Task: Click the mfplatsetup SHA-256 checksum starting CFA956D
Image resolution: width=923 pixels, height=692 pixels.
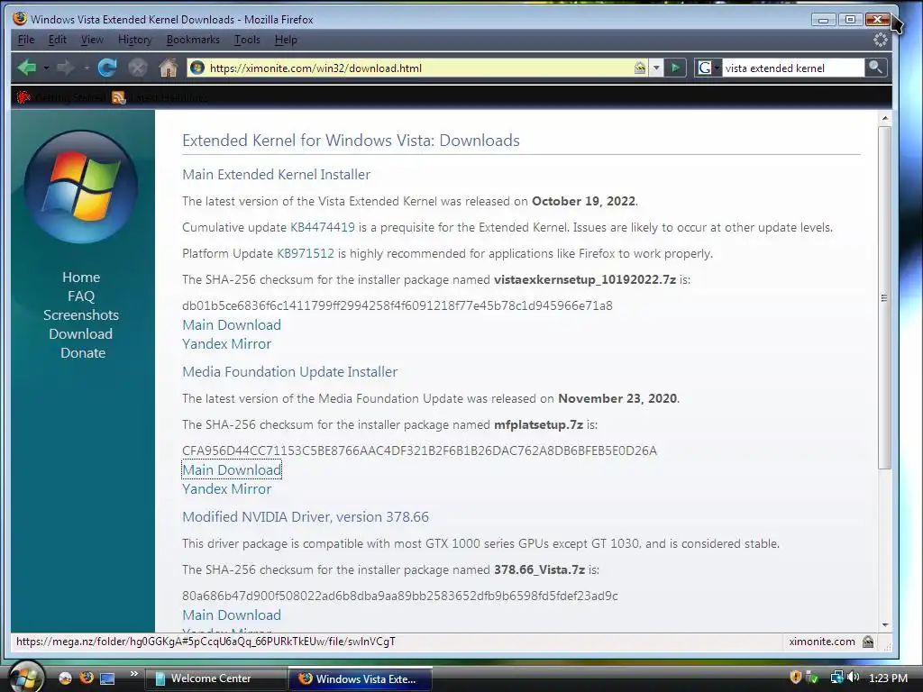Action: 419,451
